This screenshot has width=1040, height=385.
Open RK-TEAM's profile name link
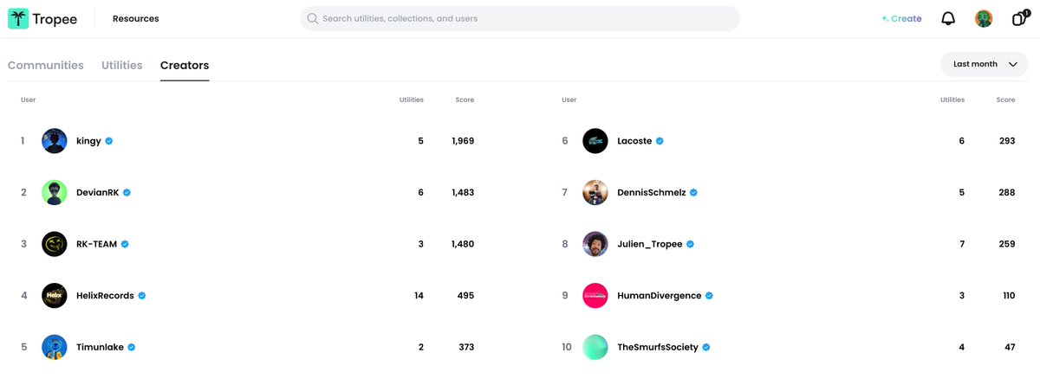[96, 244]
